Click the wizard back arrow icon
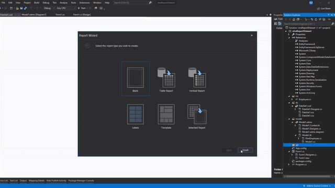The height and width of the screenshot is (188, 335). [87, 45]
